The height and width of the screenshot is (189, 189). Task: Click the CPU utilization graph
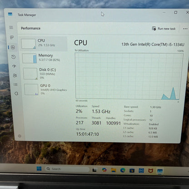click(x=129, y=76)
